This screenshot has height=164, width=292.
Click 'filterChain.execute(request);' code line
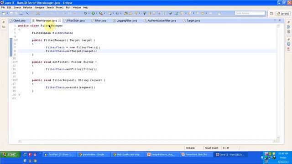point(70,87)
